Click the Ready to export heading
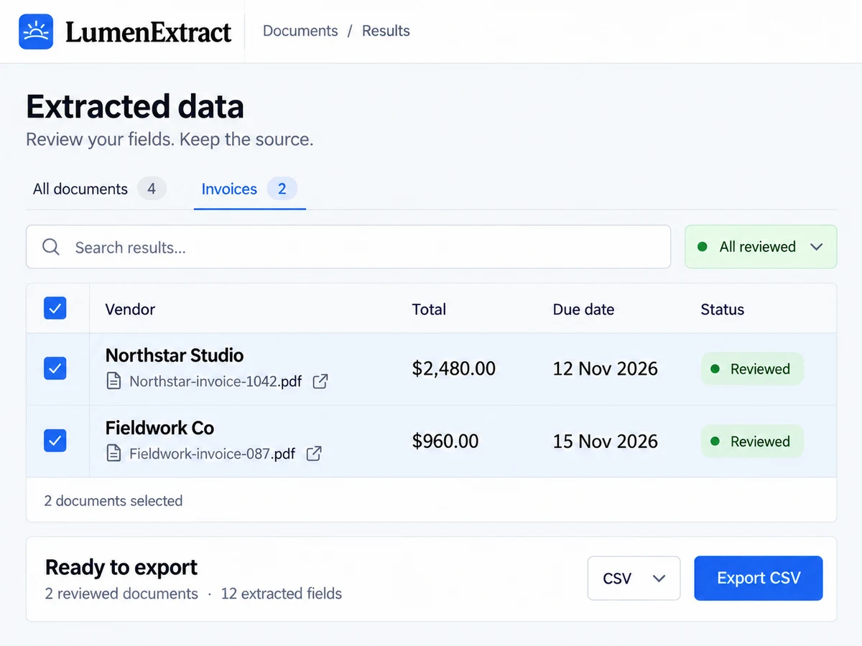Screen dimensions: 862x646 coord(121,567)
